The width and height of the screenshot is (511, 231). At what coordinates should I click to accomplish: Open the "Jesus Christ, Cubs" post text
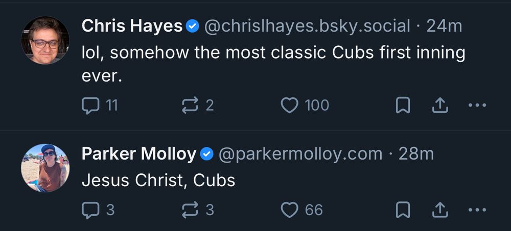click(158, 181)
